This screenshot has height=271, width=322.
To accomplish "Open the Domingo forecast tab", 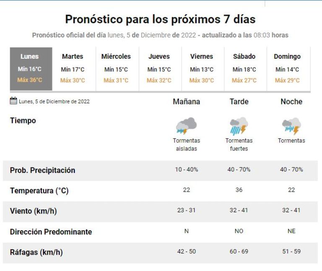I will coord(287,69).
